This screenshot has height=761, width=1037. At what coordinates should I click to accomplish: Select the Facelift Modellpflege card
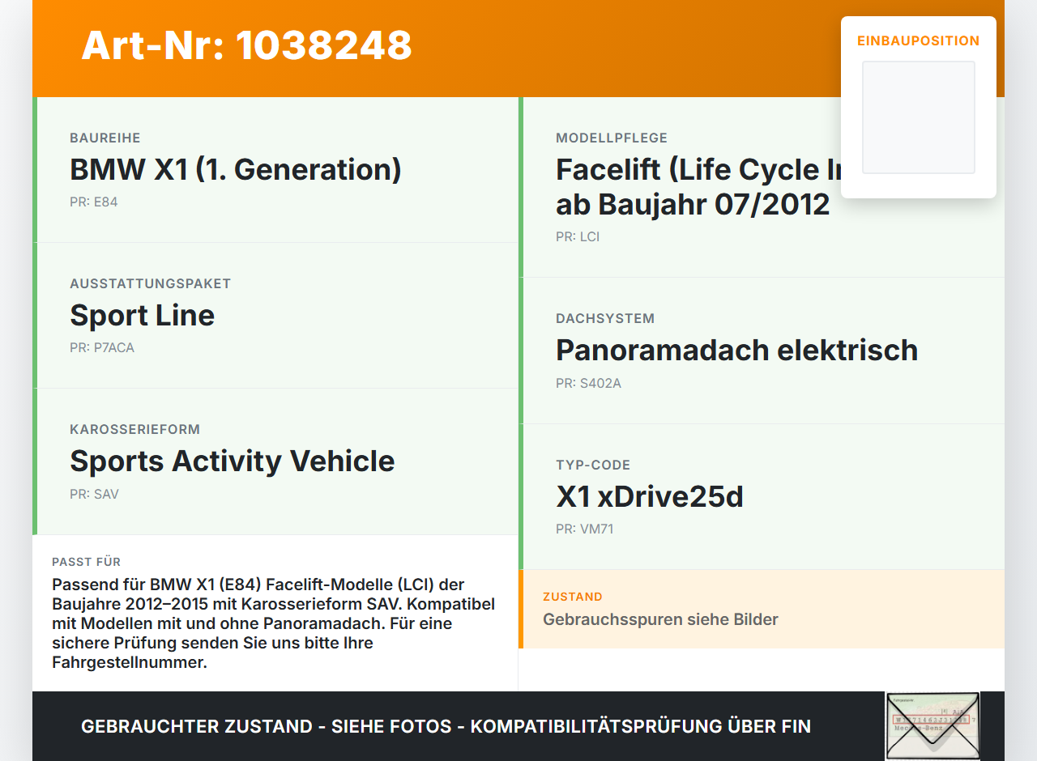point(762,187)
